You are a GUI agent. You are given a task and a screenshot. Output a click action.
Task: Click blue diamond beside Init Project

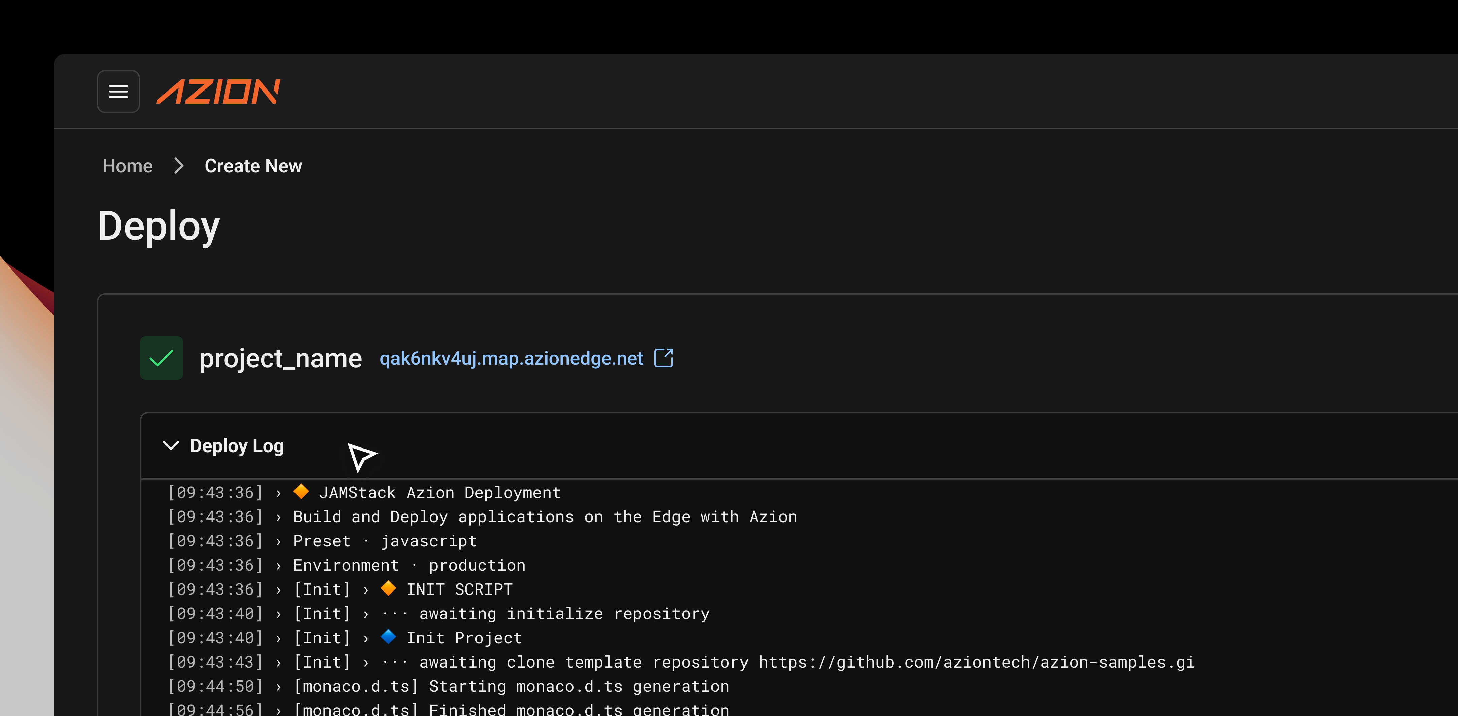pyautogui.click(x=388, y=637)
